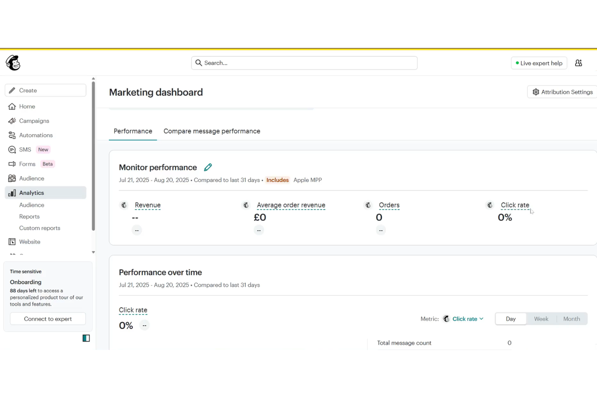Collapse the sidebar with the panel toggle

click(x=86, y=338)
